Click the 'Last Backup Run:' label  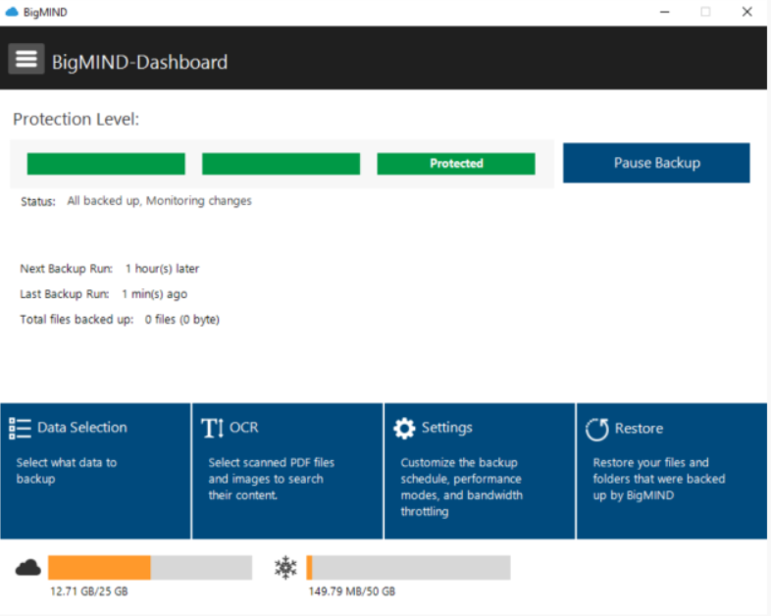tap(65, 294)
